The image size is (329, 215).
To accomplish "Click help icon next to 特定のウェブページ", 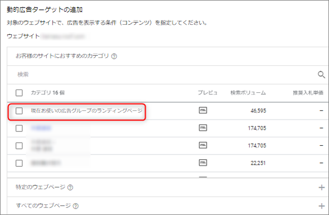I will point(70,187).
